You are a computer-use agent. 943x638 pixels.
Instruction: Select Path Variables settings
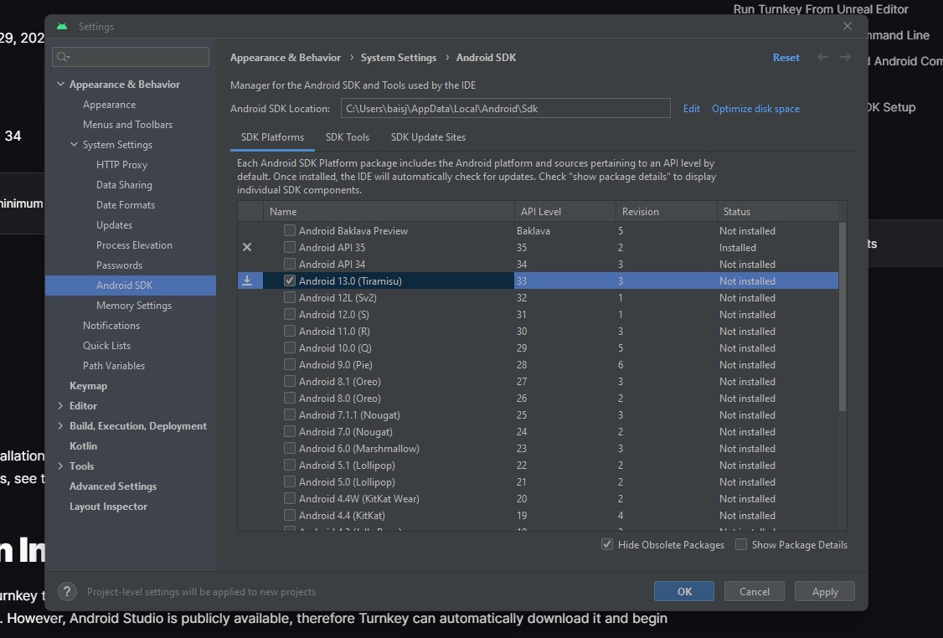coord(114,366)
